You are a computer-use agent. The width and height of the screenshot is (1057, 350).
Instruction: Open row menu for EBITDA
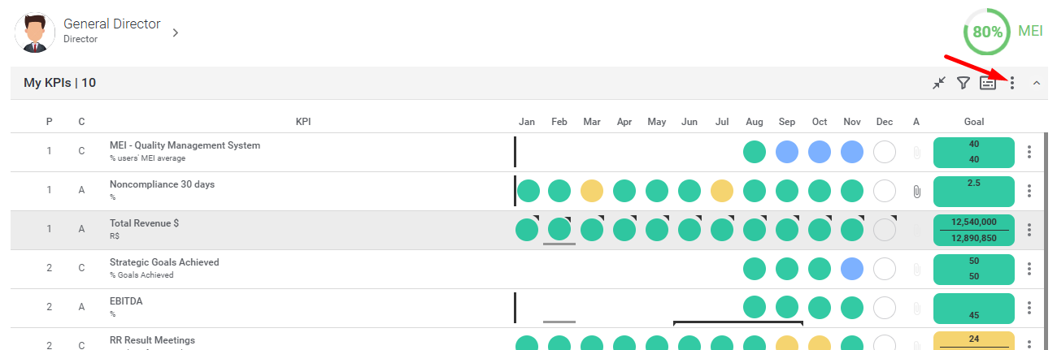pyautogui.click(x=1029, y=308)
